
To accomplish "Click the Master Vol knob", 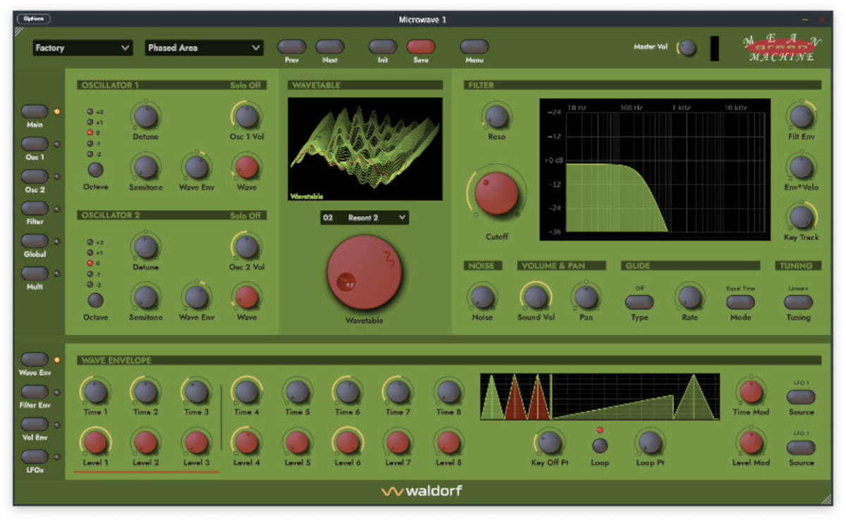I will pyautogui.click(x=687, y=48).
